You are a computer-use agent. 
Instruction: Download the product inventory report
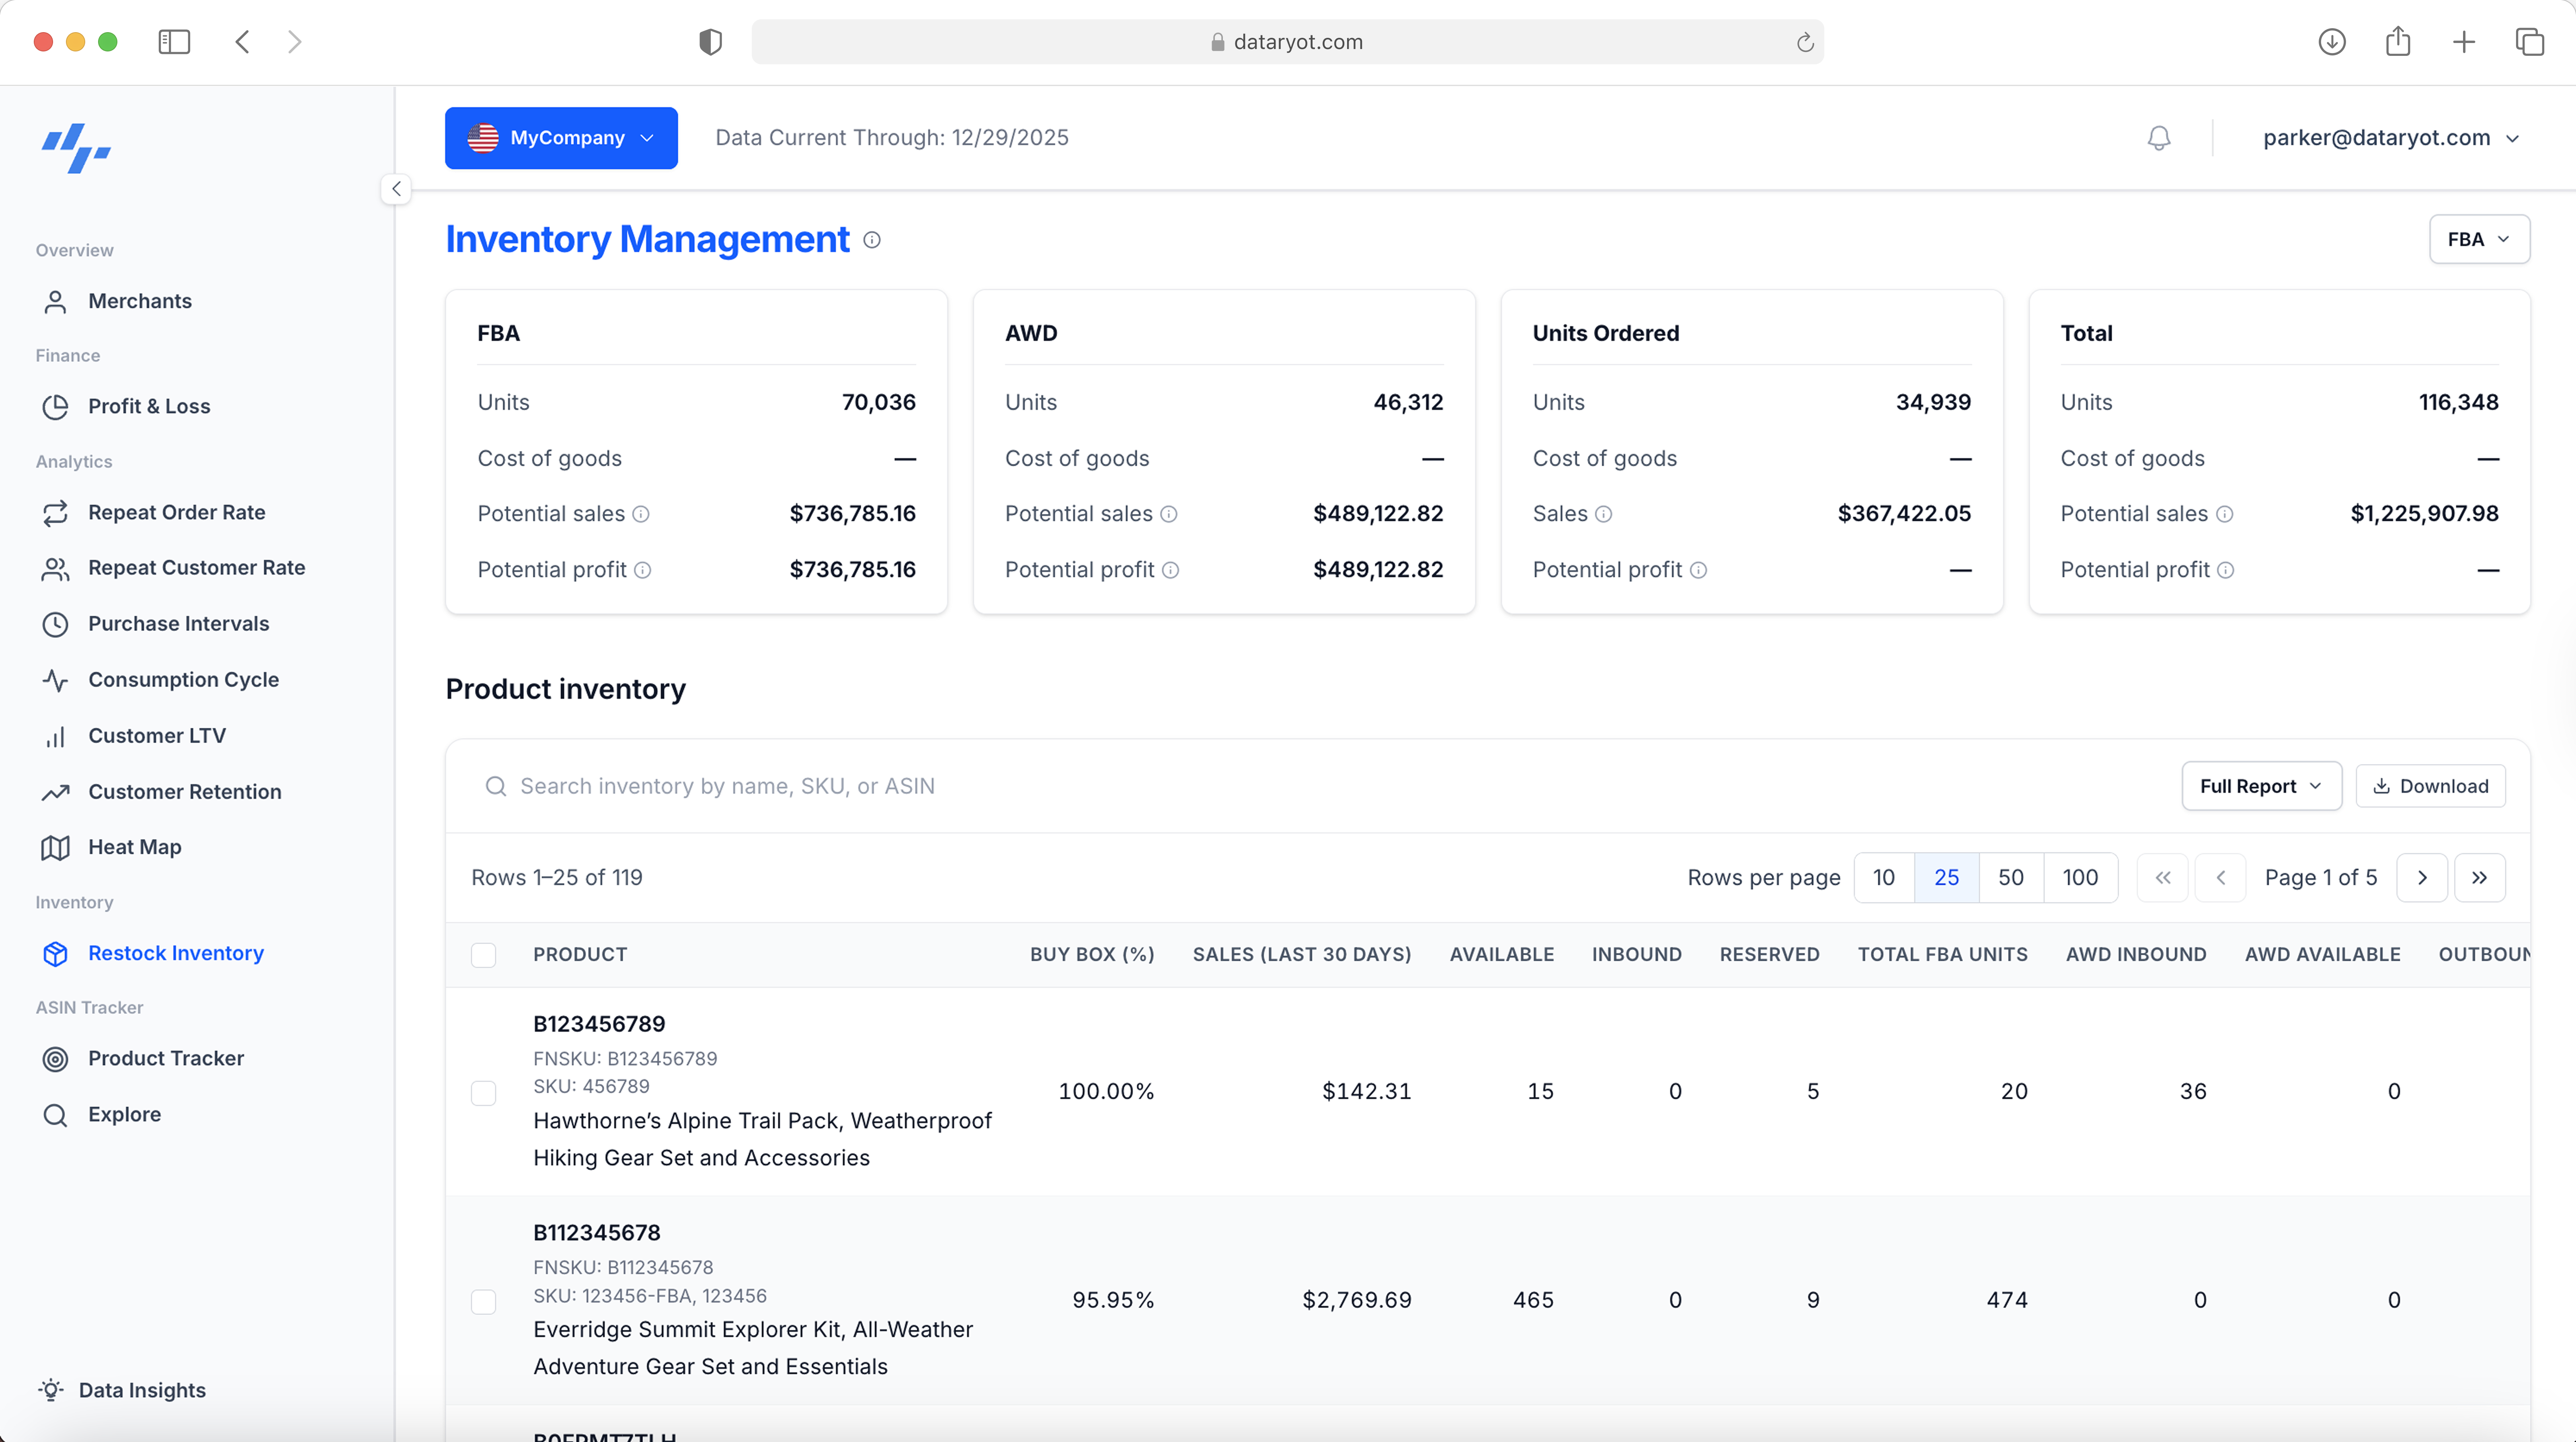[2430, 786]
